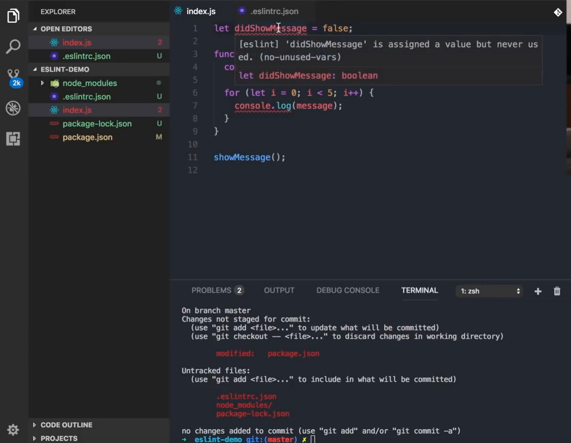Open the Search view icon
Viewport: 571px width, 443px height.
pyautogui.click(x=13, y=46)
